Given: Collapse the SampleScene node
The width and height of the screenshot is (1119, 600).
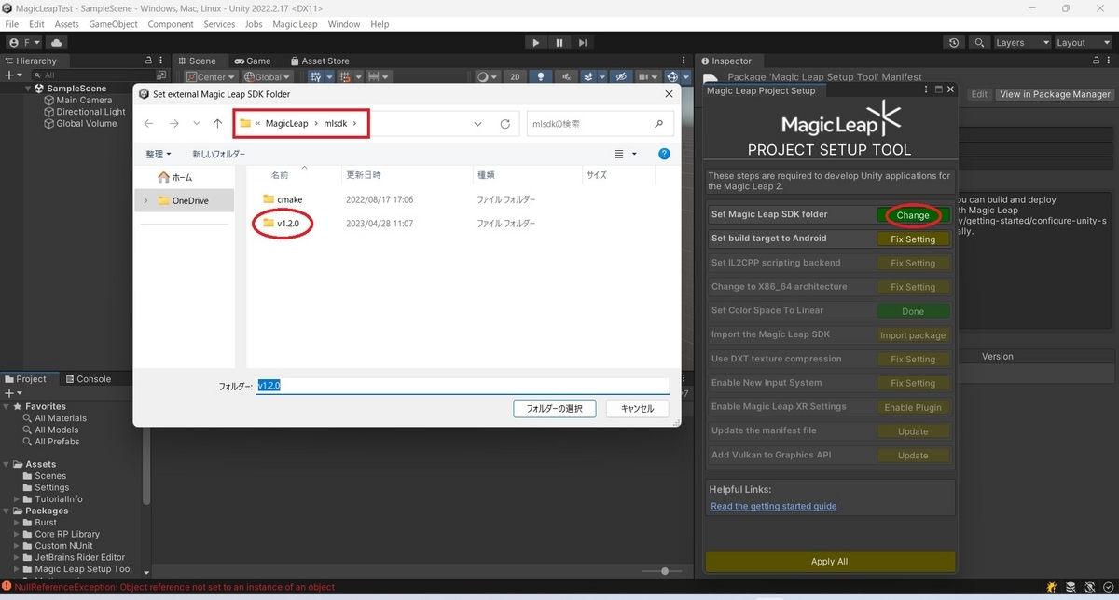Looking at the screenshot, I should [28, 89].
